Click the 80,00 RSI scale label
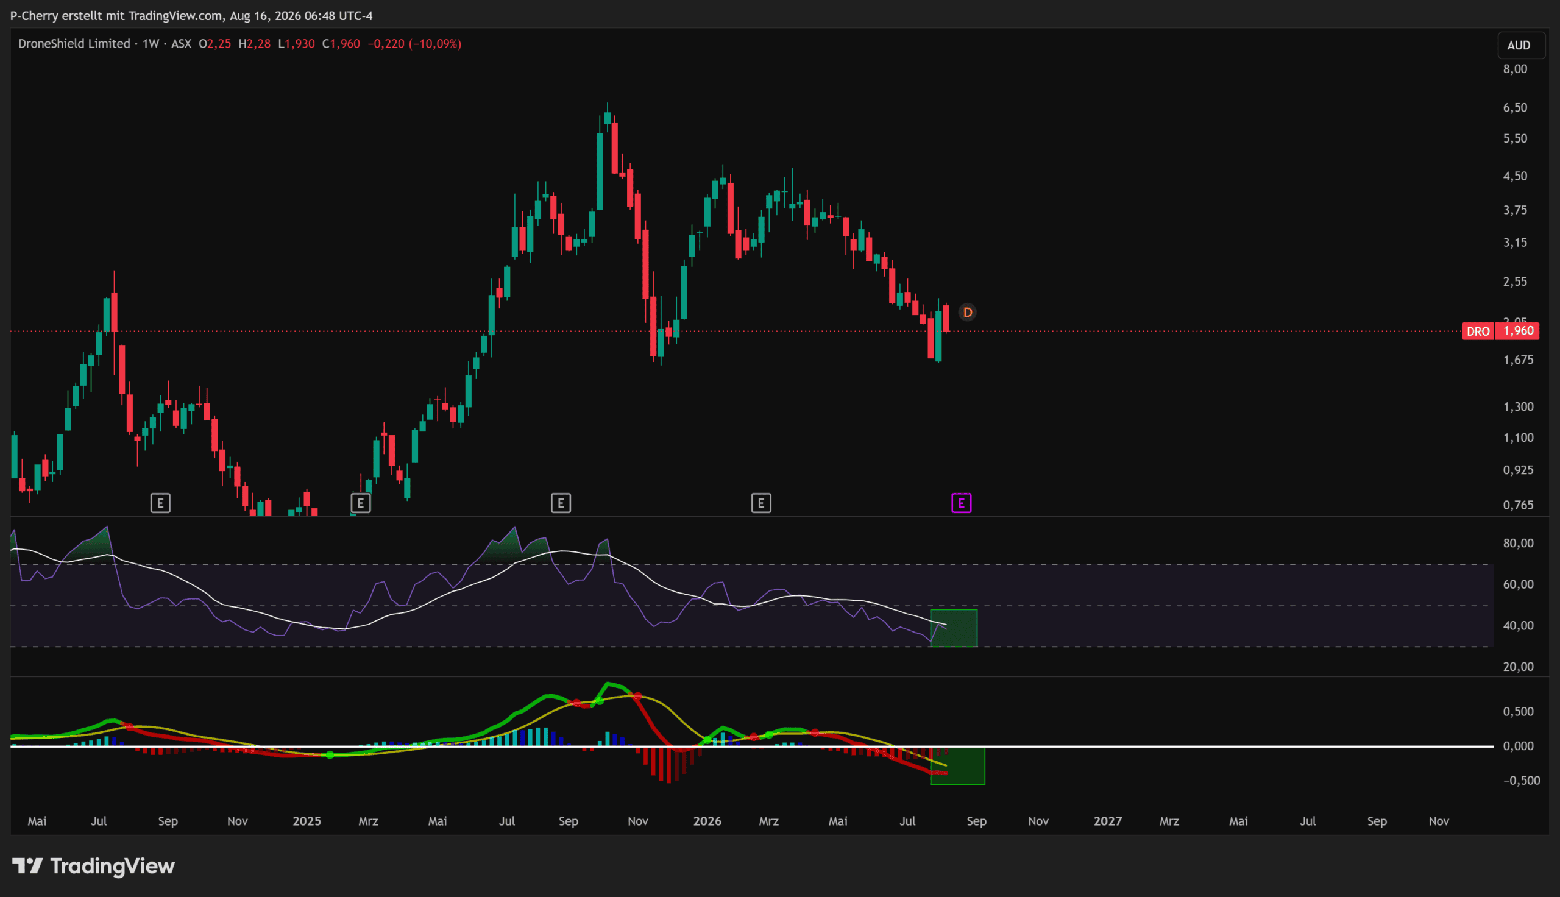Image resolution: width=1560 pixels, height=897 pixels. [x=1518, y=544]
